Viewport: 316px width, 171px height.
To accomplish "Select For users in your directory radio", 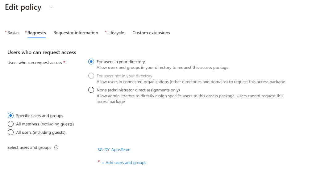I will coord(91,62).
